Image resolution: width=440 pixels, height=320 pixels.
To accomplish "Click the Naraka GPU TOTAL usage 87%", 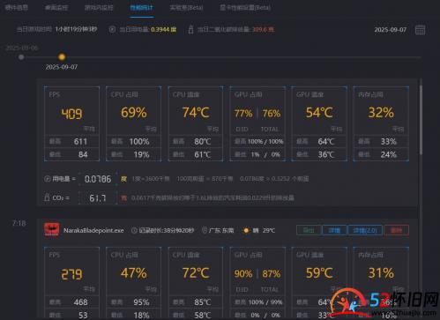I will click(272, 274).
